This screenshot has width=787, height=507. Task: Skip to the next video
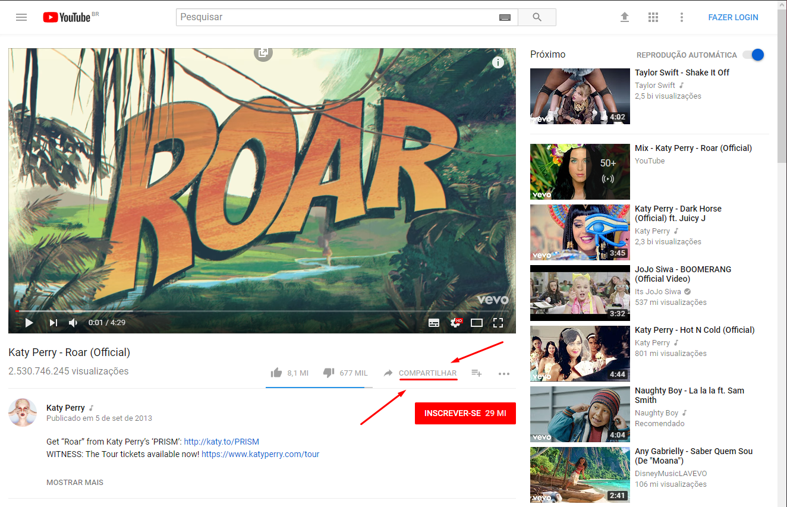click(x=53, y=323)
